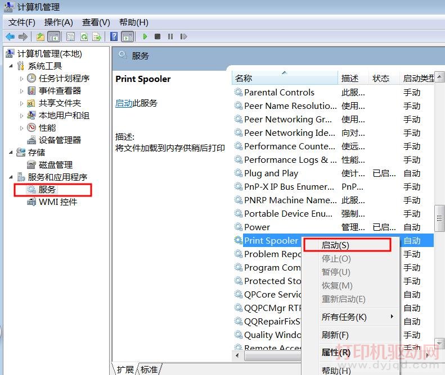The height and width of the screenshot is (375, 445).
Task: Select the Plug and Play service row
Action: (333, 173)
